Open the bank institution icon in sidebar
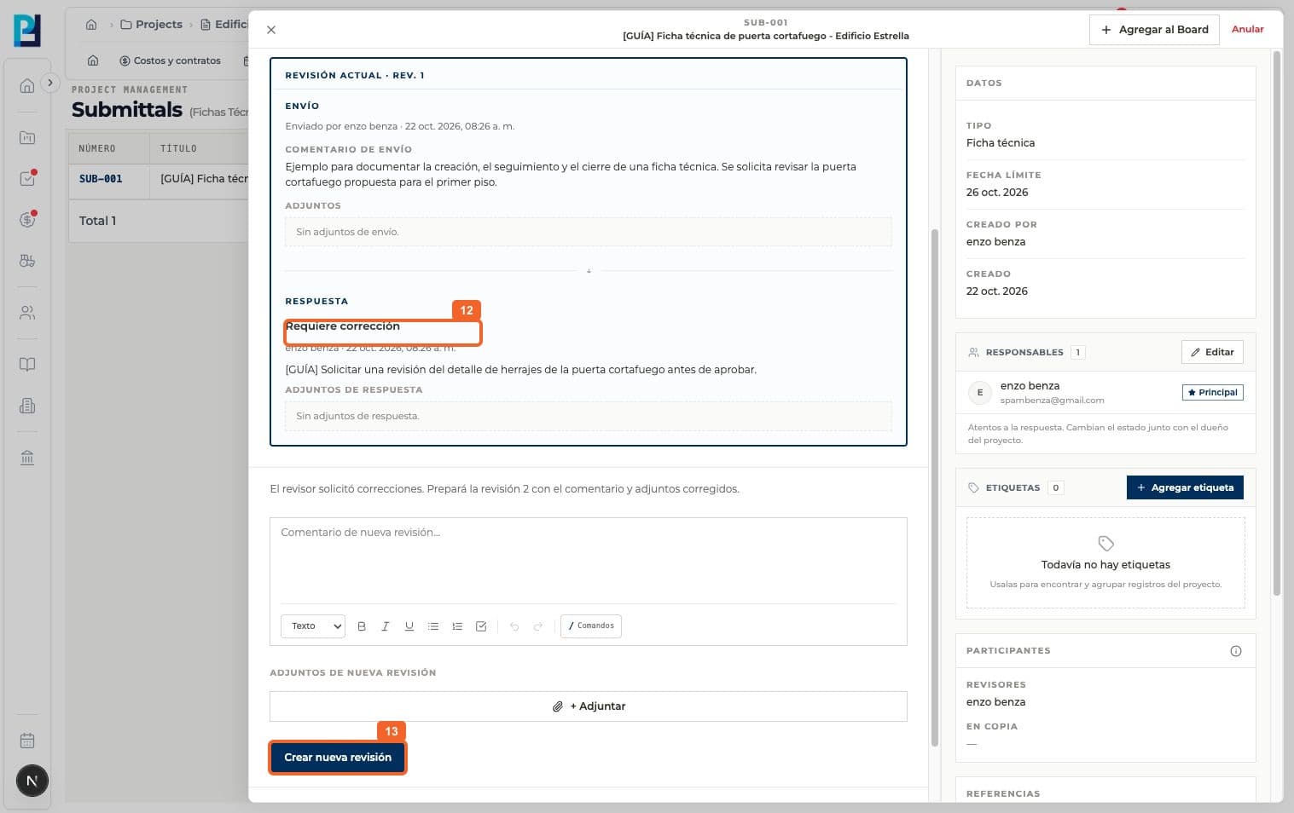 click(x=27, y=458)
